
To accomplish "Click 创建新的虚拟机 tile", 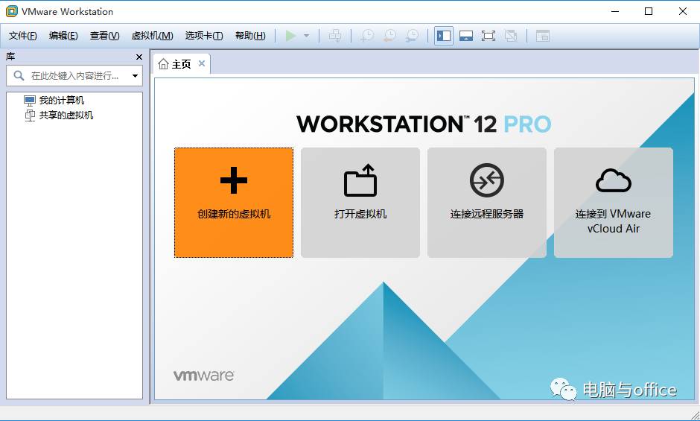I will (234, 203).
